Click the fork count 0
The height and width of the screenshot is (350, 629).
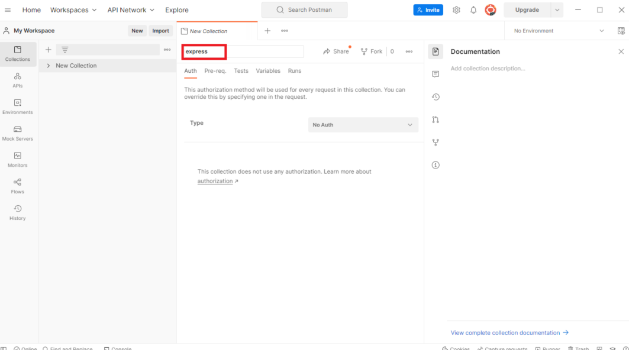click(392, 51)
